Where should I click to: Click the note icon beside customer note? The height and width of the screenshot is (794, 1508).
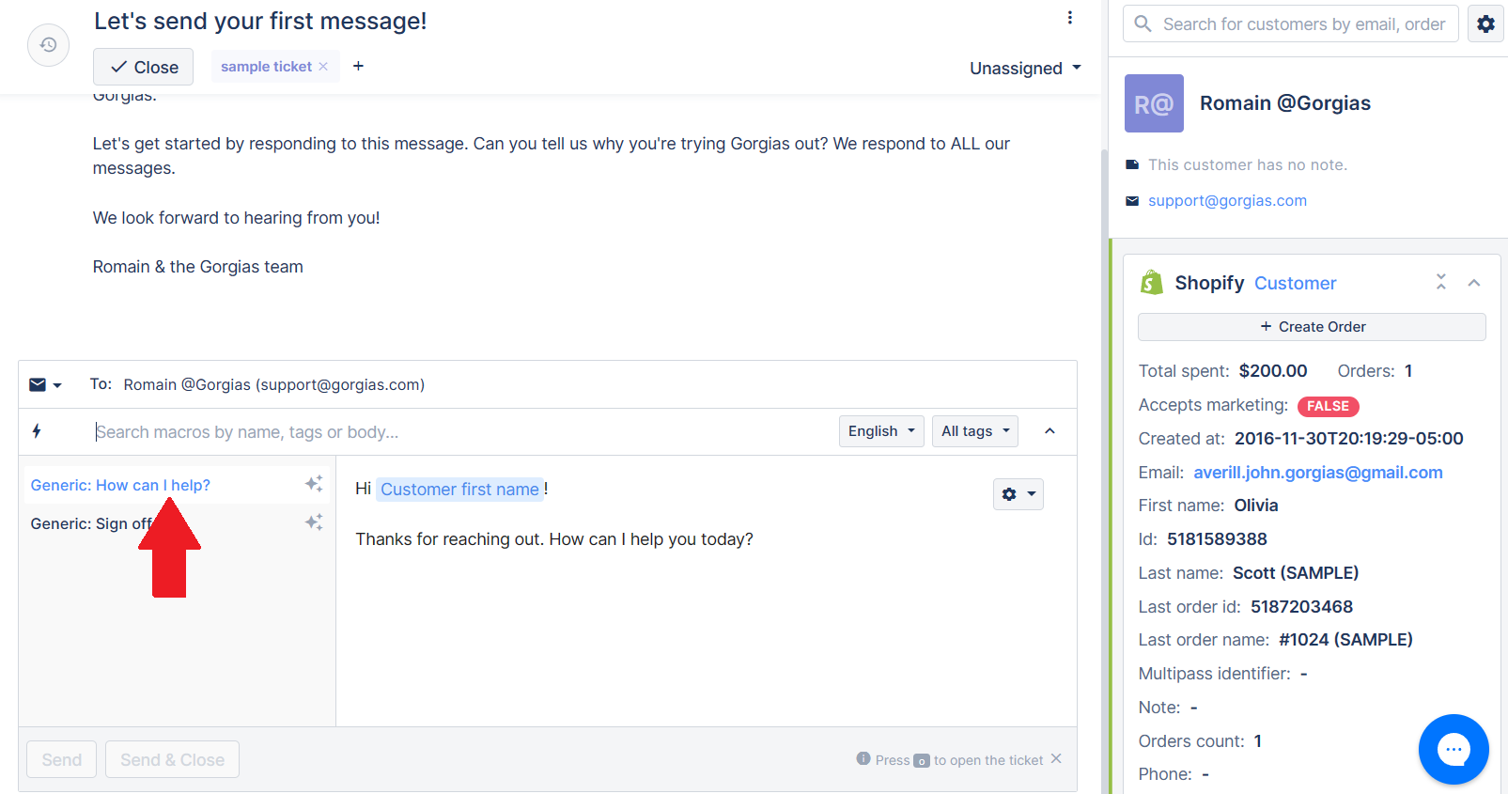[1132, 165]
